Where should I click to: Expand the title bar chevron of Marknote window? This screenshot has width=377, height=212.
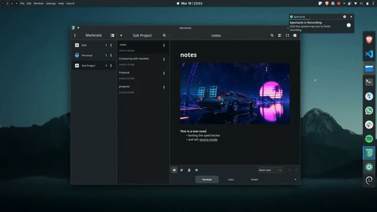(x=288, y=28)
